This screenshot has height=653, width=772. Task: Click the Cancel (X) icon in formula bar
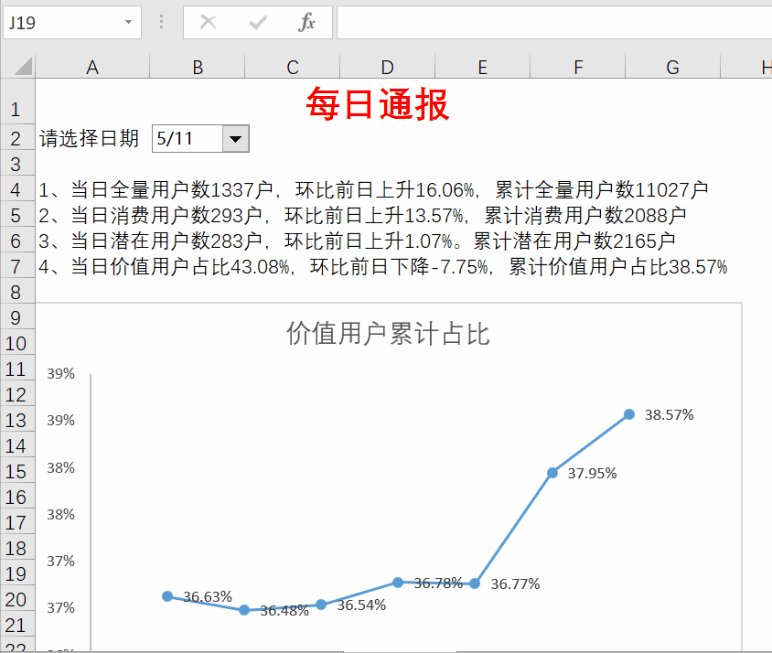click(208, 22)
